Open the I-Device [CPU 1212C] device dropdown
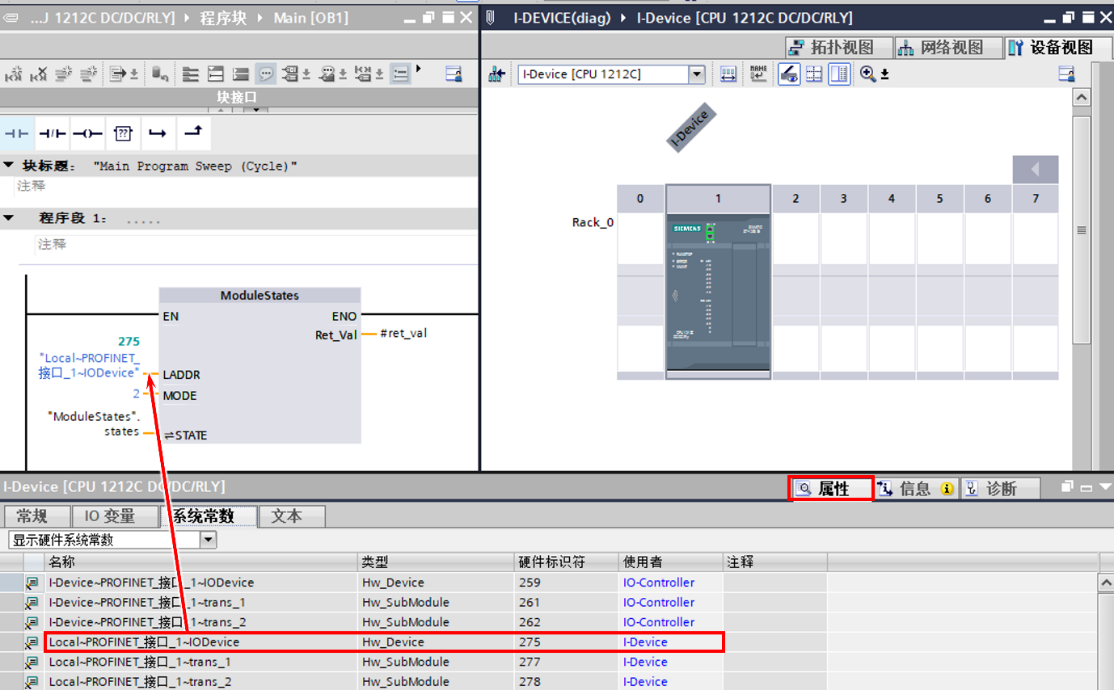 tap(697, 74)
